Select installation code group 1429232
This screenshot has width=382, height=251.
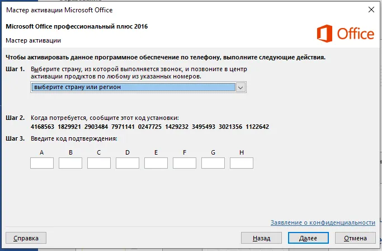pyautogui.click(x=177, y=127)
